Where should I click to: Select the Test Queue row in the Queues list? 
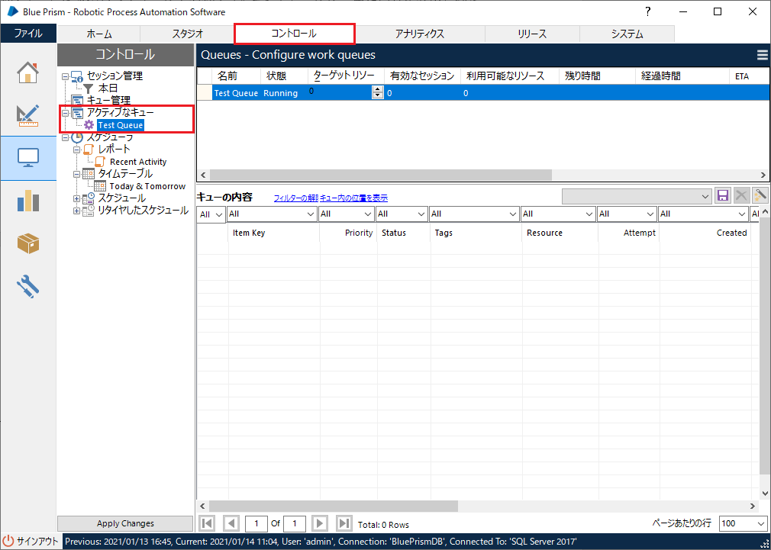(x=483, y=93)
